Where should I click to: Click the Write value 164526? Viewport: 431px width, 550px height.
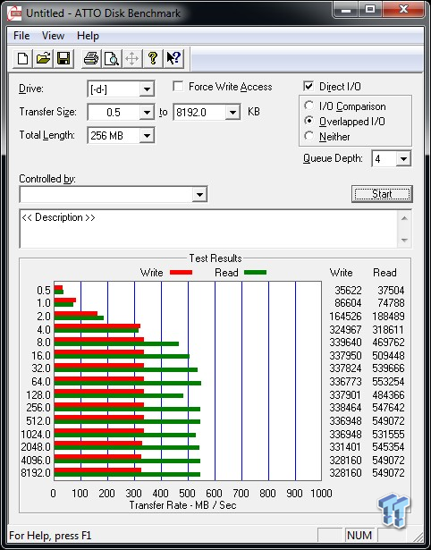pos(345,316)
